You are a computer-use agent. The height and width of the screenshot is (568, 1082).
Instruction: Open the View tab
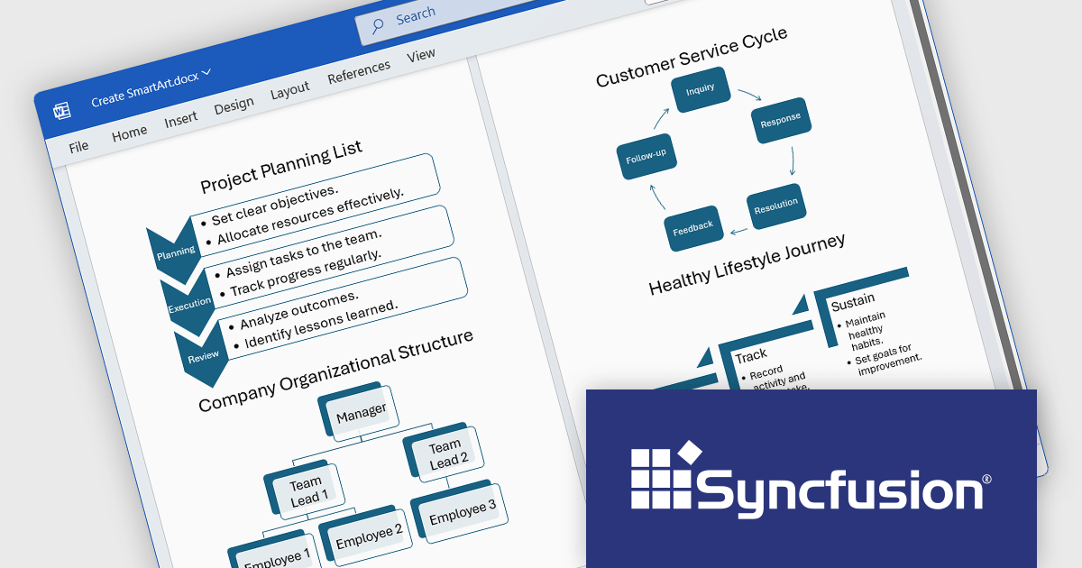[421, 56]
